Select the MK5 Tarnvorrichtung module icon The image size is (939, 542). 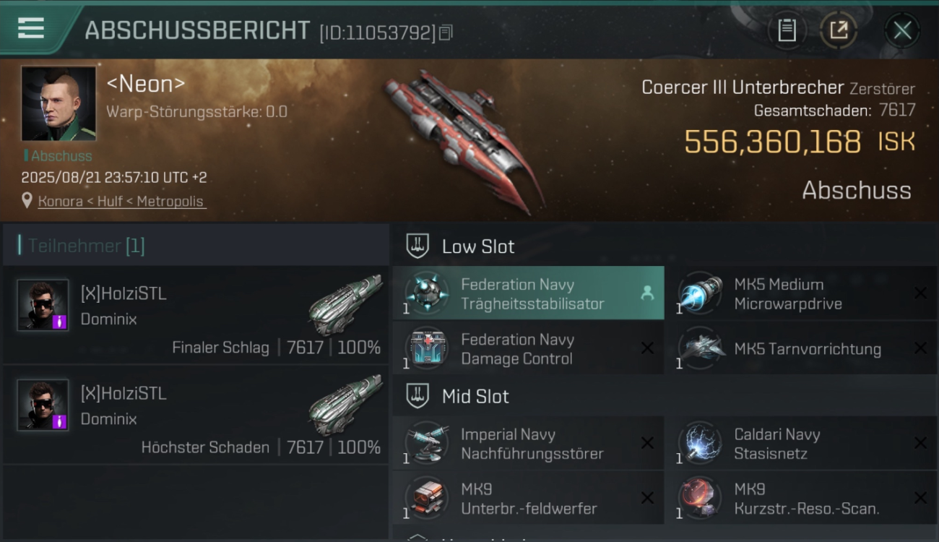[699, 348]
